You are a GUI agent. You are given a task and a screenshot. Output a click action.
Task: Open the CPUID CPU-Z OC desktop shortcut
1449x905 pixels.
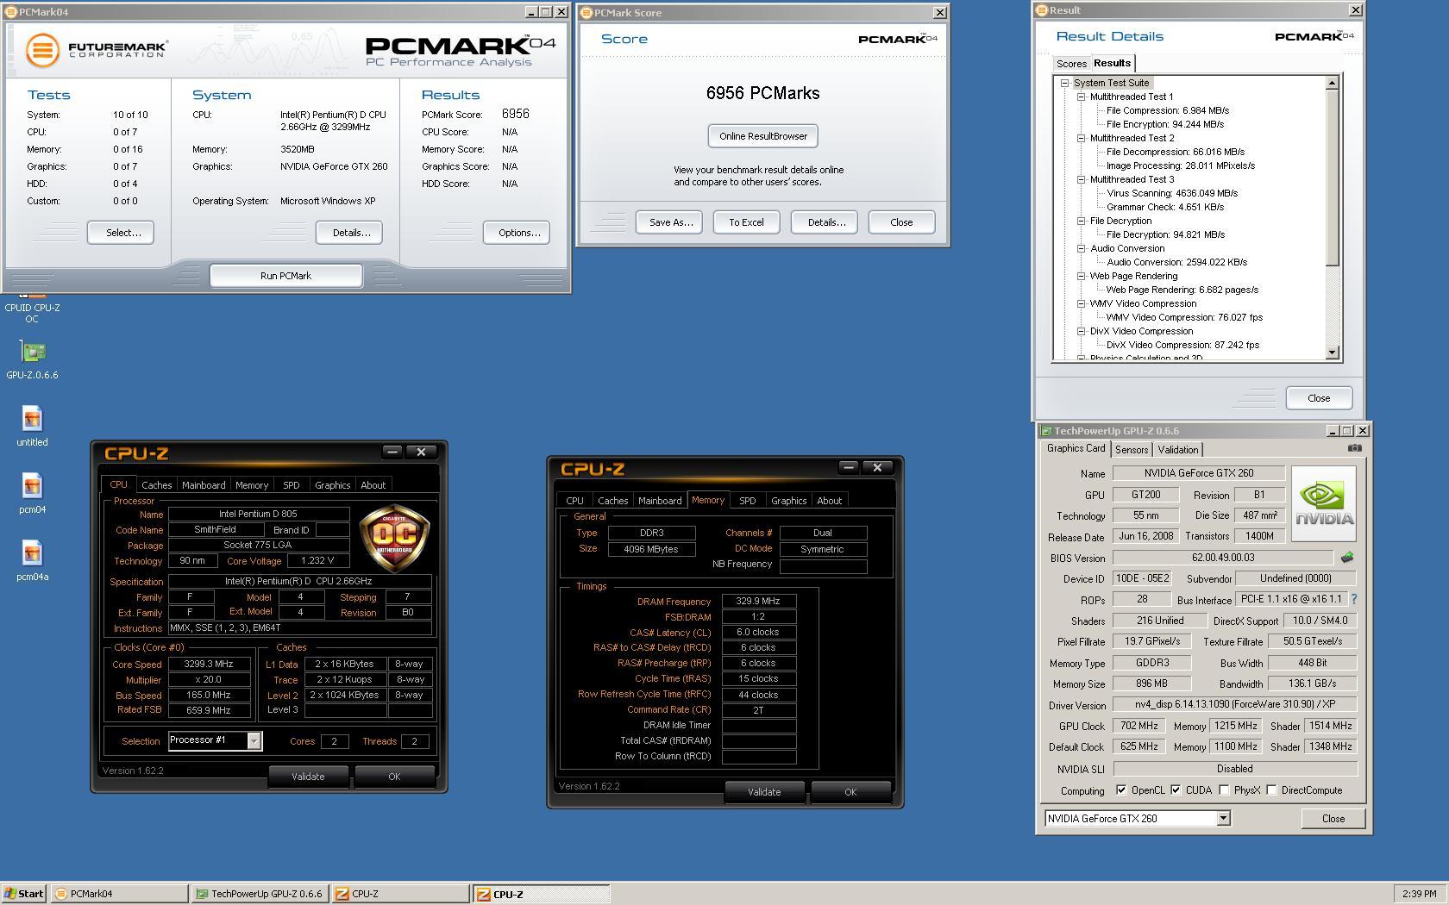click(x=32, y=307)
